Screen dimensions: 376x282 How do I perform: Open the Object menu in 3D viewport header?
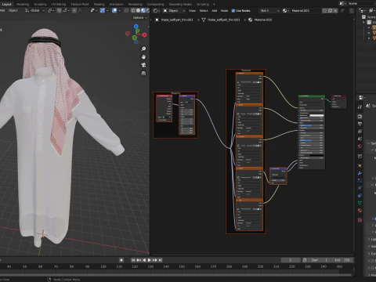coord(13,10)
